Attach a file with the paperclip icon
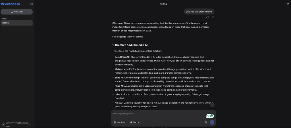The height and width of the screenshot is (128, 291). [206, 122]
